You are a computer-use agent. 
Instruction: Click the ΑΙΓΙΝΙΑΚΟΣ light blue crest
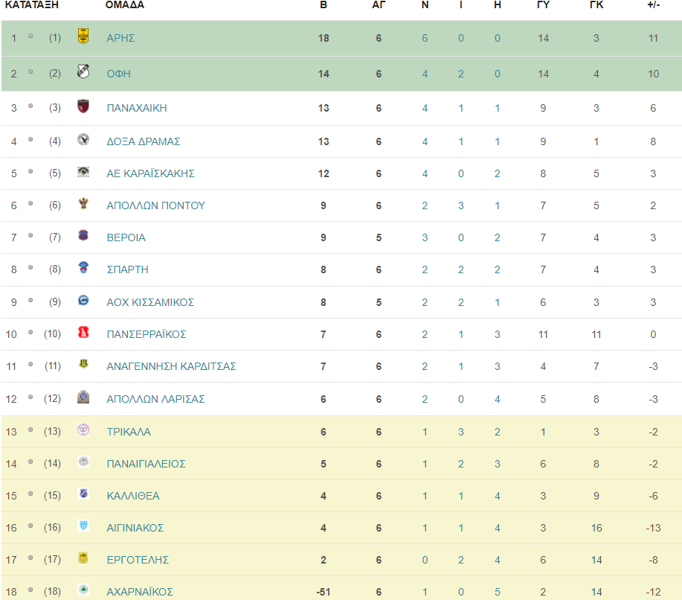pos(83,526)
